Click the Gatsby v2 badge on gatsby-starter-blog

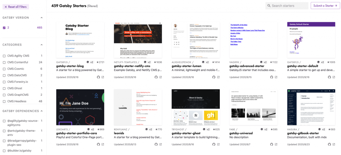(x=90, y=62)
